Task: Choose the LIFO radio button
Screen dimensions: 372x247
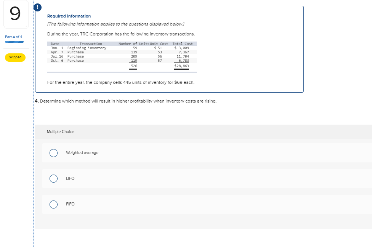Action: pos(54,178)
